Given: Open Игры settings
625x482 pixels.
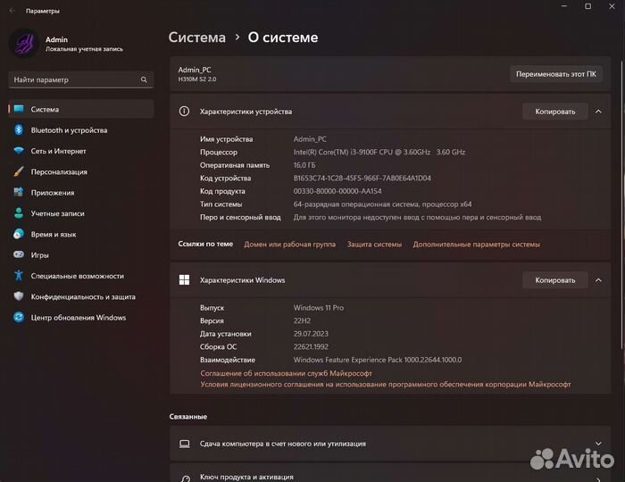Looking at the screenshot, I should point(81,255).
